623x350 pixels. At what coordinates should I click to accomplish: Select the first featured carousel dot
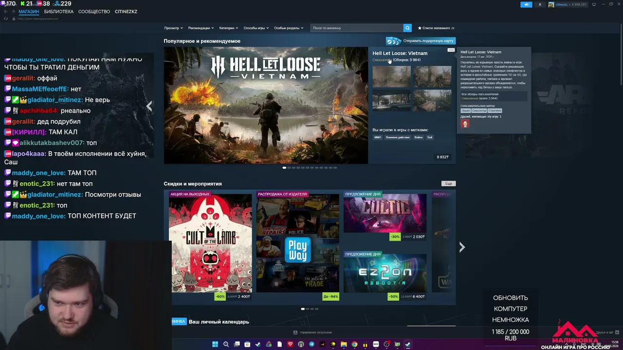tap(284, 168)
